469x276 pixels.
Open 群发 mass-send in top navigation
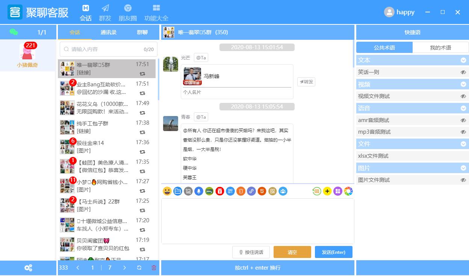[x=105, y=13]
